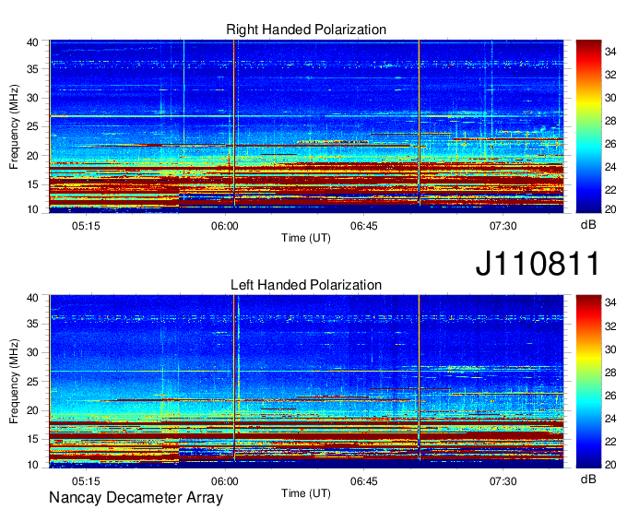627x509 pixels.
Task: Click the 20 MHz tick on bottom plot
Action: 33,410
